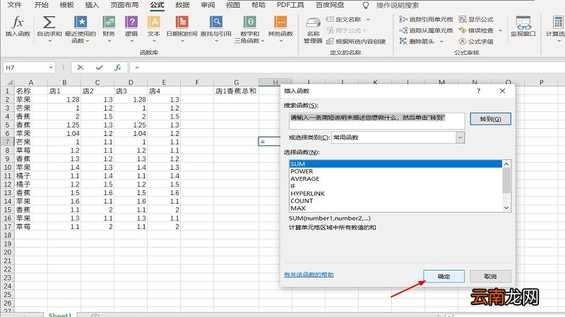The width and height of the screenshot is (565, 317).
Task: Switch to the Insert tab
Action: click(92, 5)
